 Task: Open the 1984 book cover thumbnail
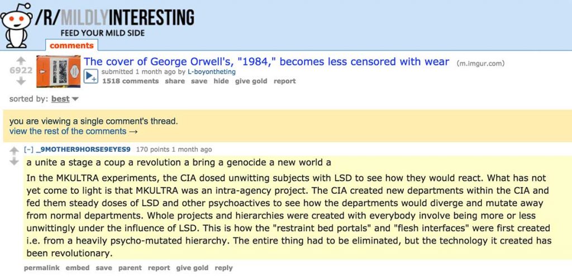tap(58, 71)
